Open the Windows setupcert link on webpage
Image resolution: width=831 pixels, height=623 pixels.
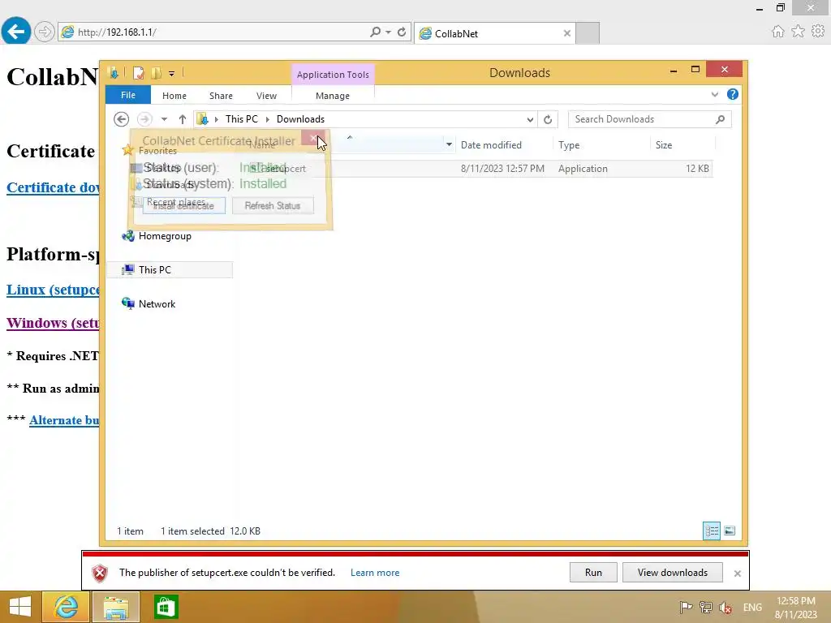click(53, 323)
